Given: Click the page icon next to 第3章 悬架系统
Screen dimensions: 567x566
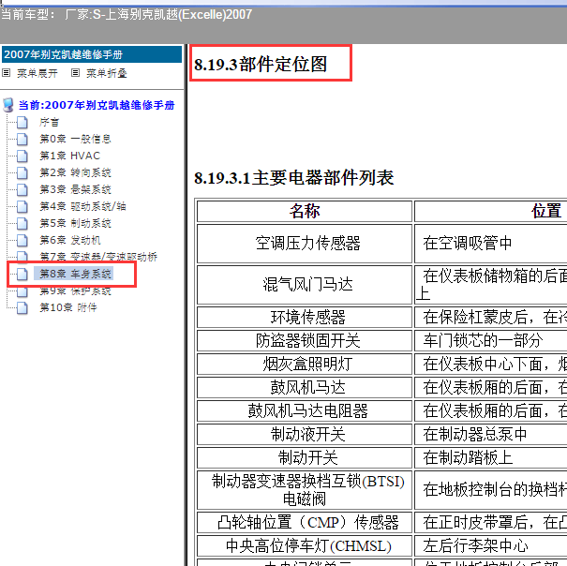Looking at the screenshot, I should 22,189.
